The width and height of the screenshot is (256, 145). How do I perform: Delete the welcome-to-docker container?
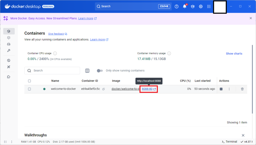[x=242, y=89]
